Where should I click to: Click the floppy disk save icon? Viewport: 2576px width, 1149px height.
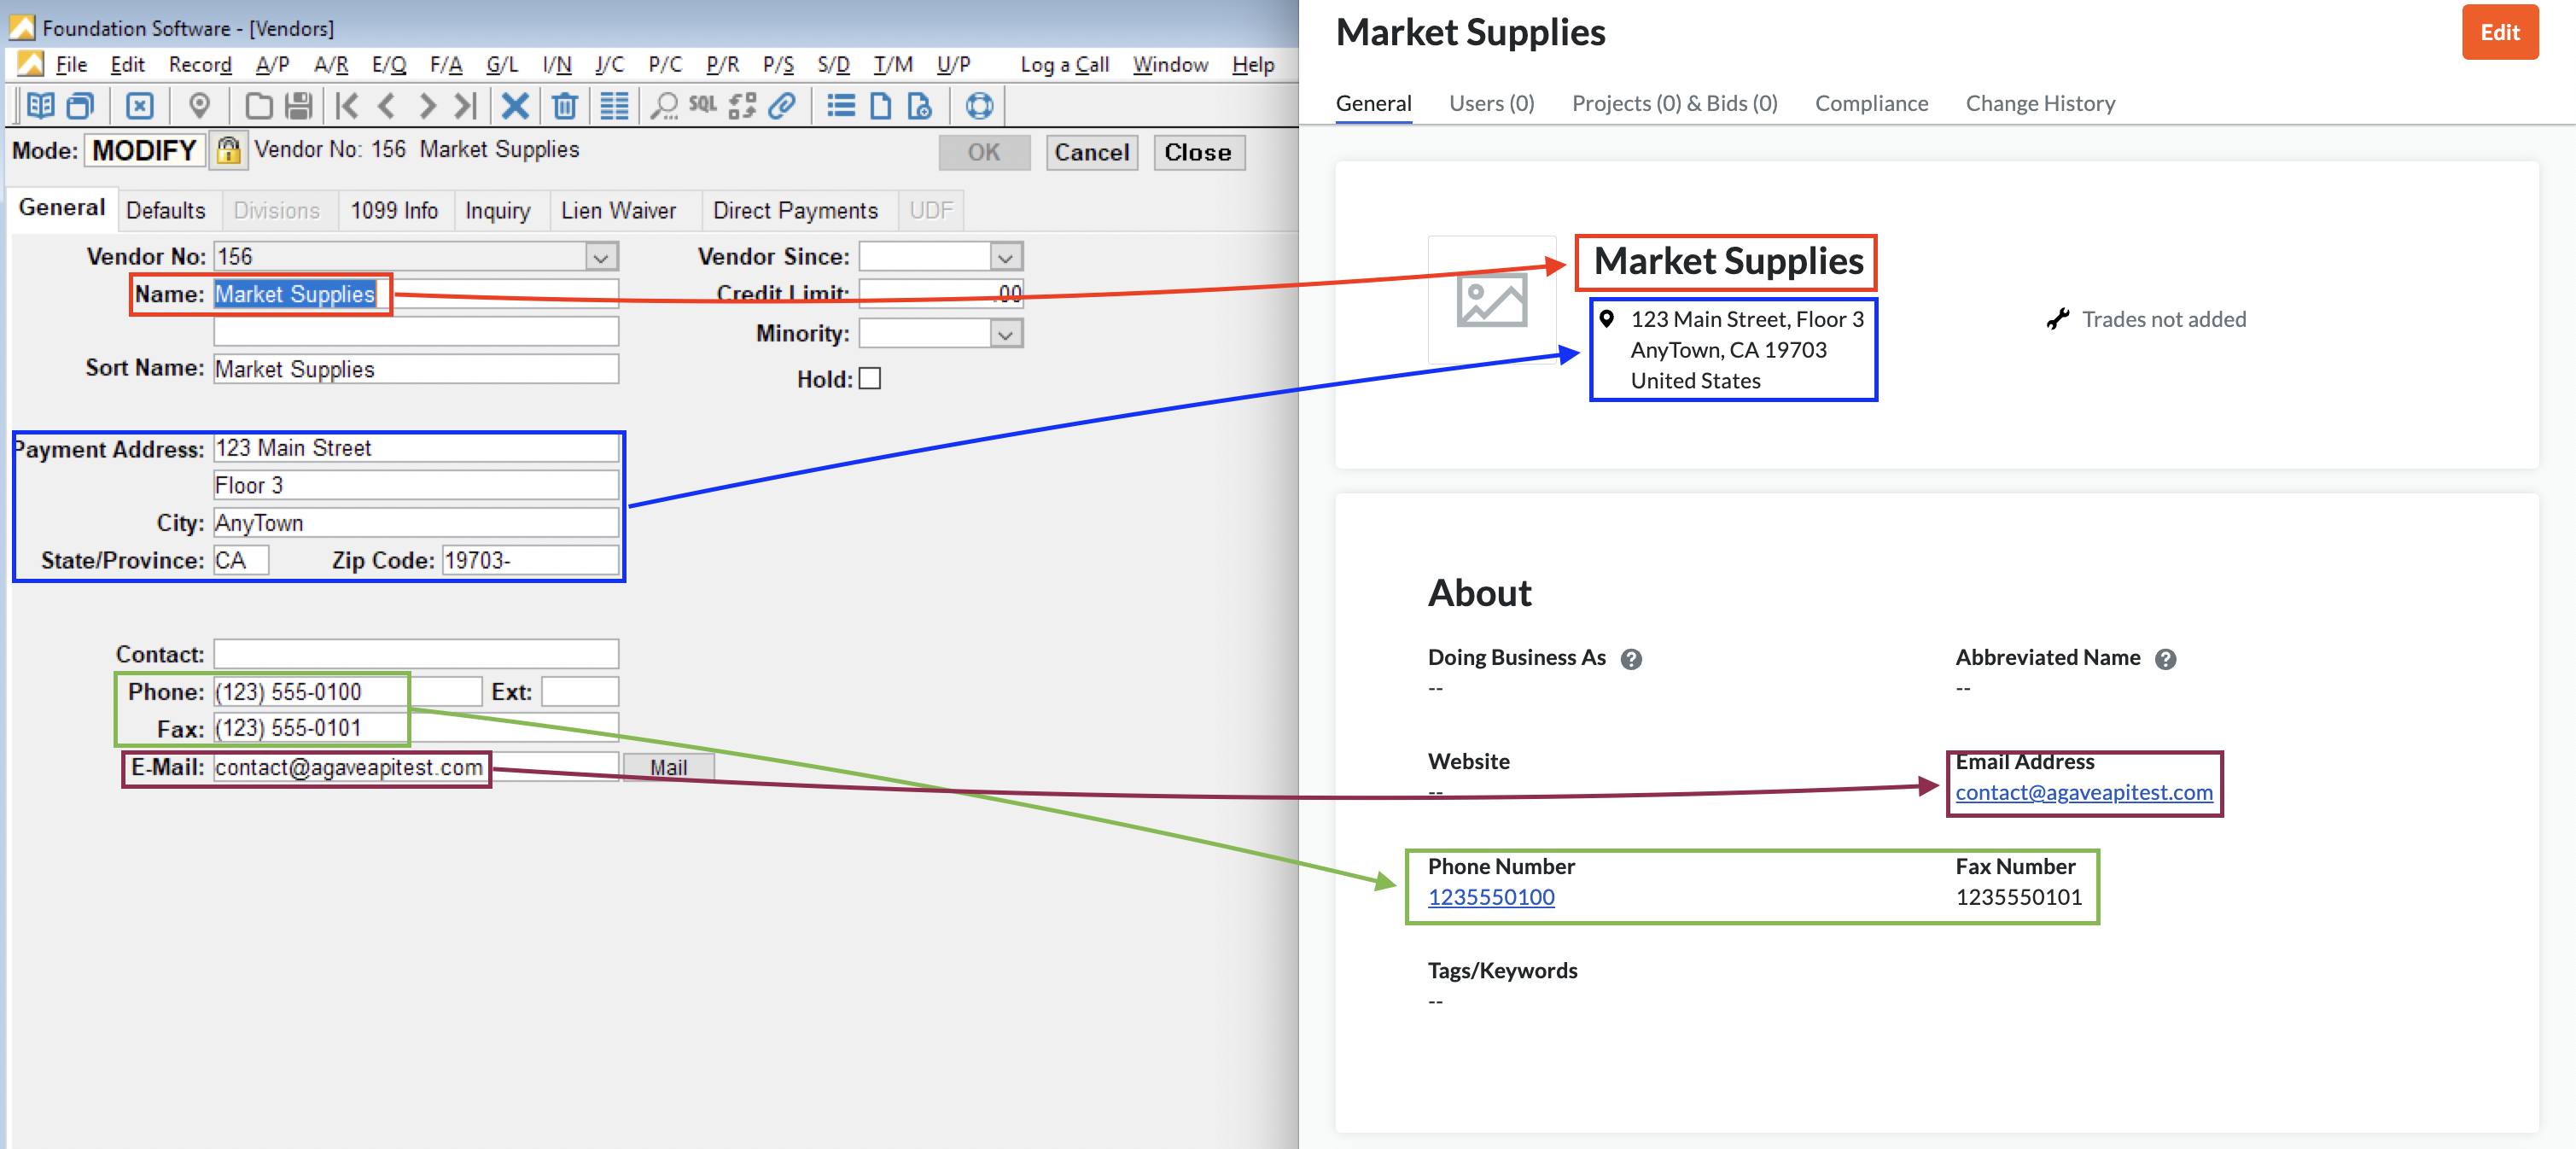pos(299,105)
